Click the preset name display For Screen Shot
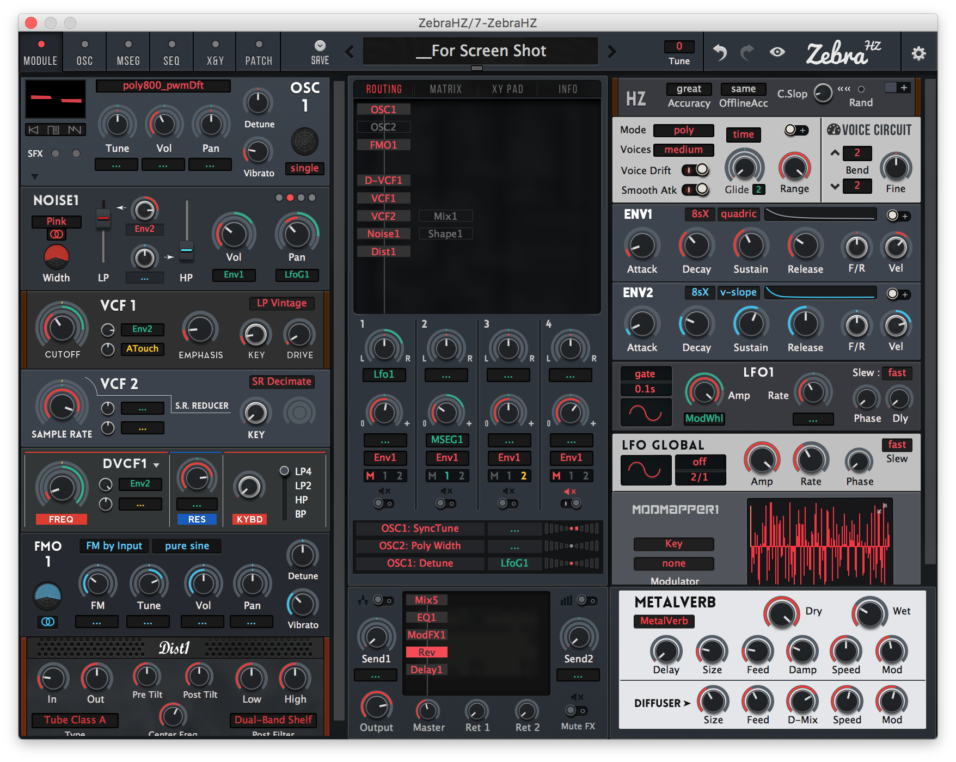The image size is (956, 762). pyautogui.click(x=480, y=51)
